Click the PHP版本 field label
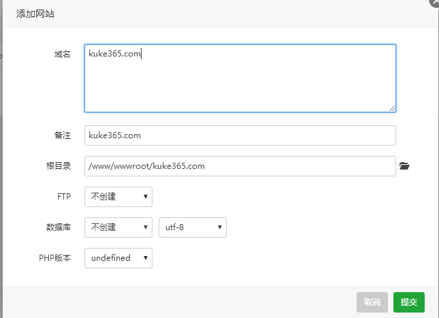 tap(54, 258)
